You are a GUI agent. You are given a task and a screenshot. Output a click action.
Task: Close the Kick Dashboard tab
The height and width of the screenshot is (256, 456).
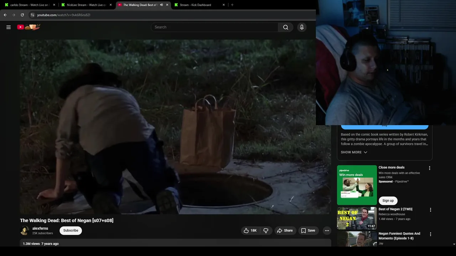coord(224,5)
